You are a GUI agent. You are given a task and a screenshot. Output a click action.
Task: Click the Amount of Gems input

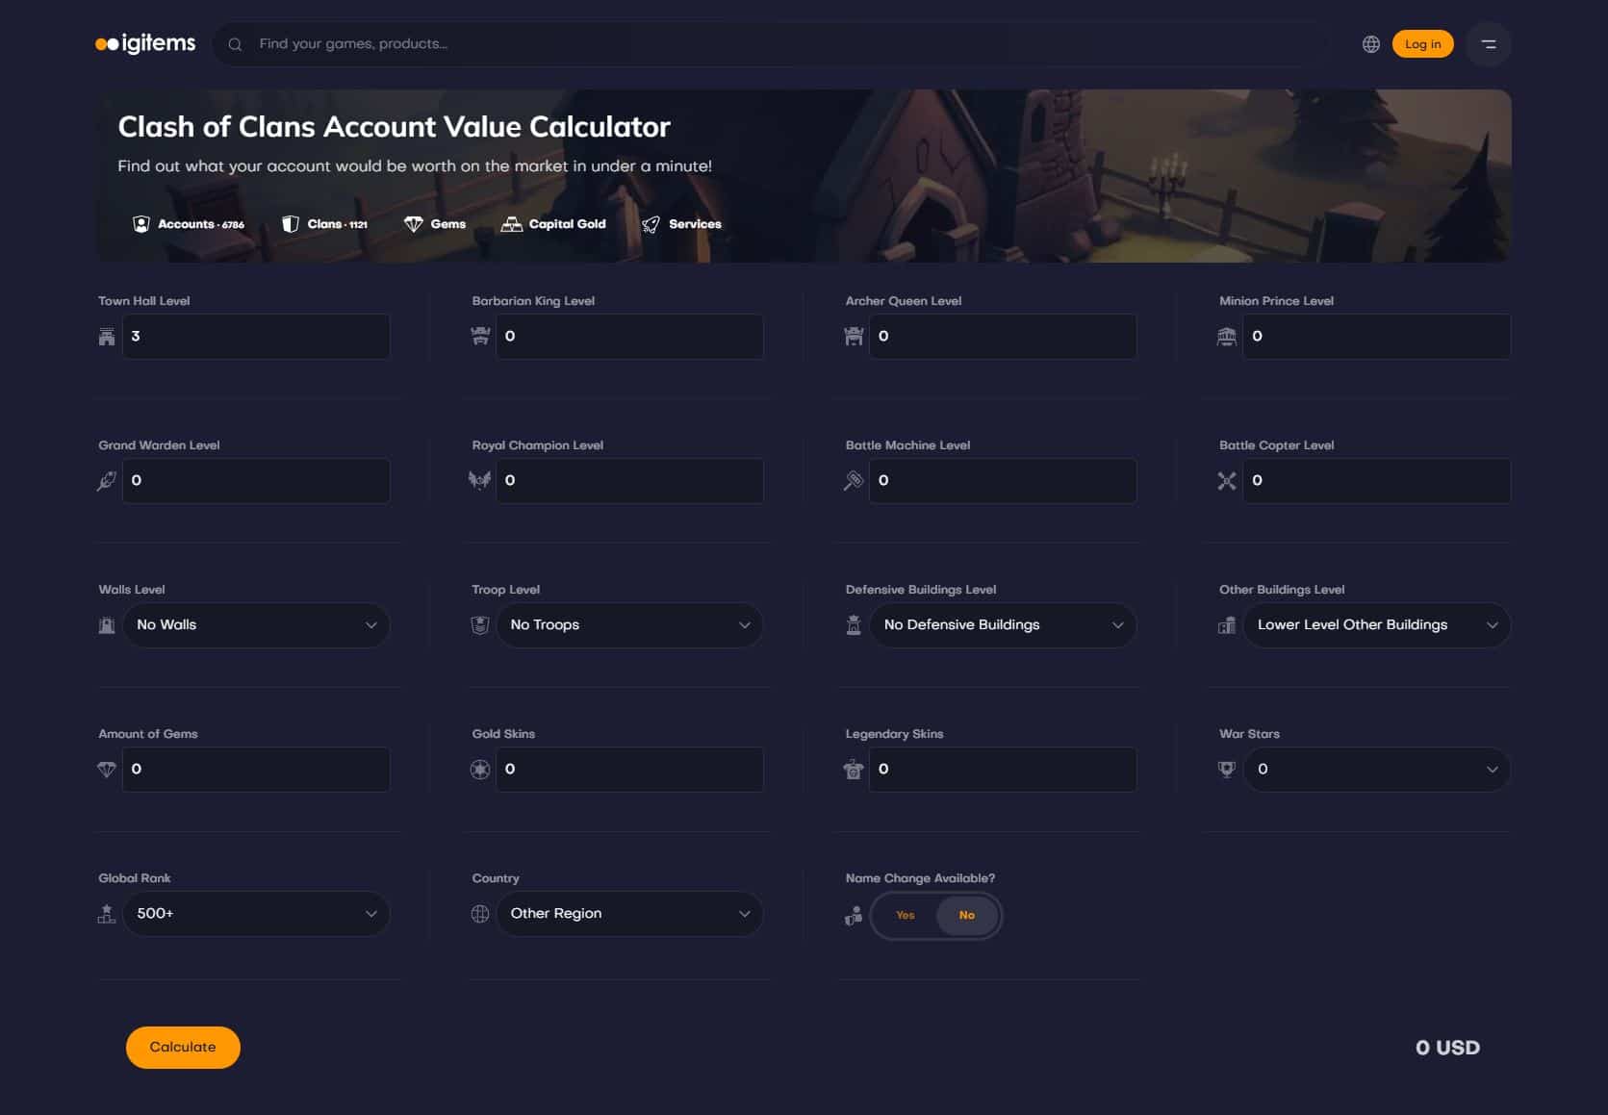click(256, 770)
